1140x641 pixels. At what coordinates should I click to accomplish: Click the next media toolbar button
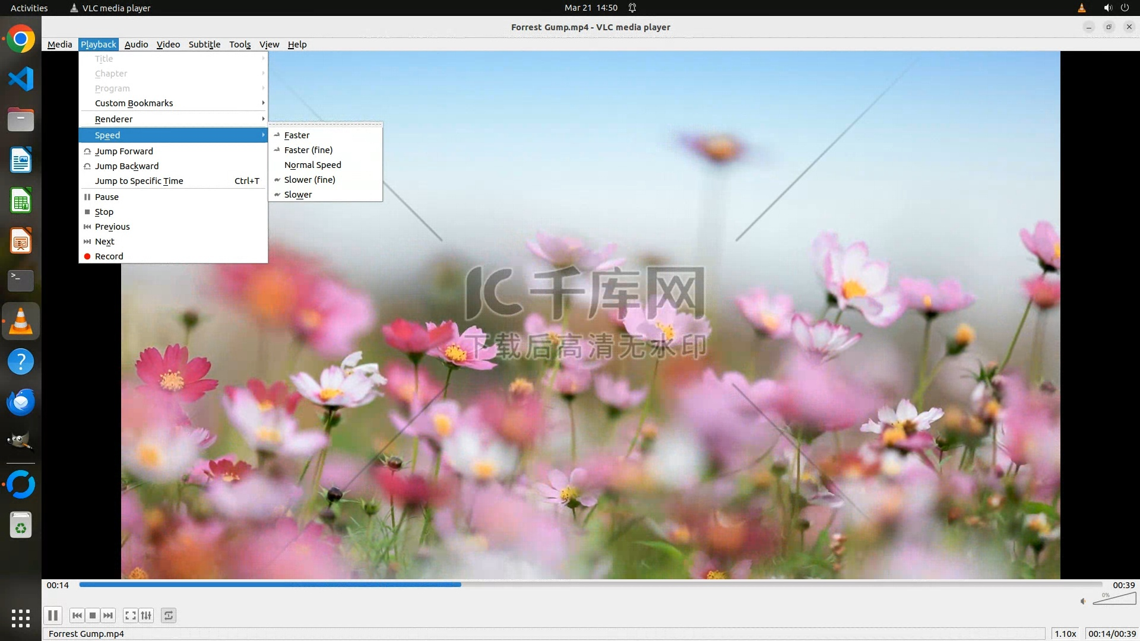[x=108, y=615]
